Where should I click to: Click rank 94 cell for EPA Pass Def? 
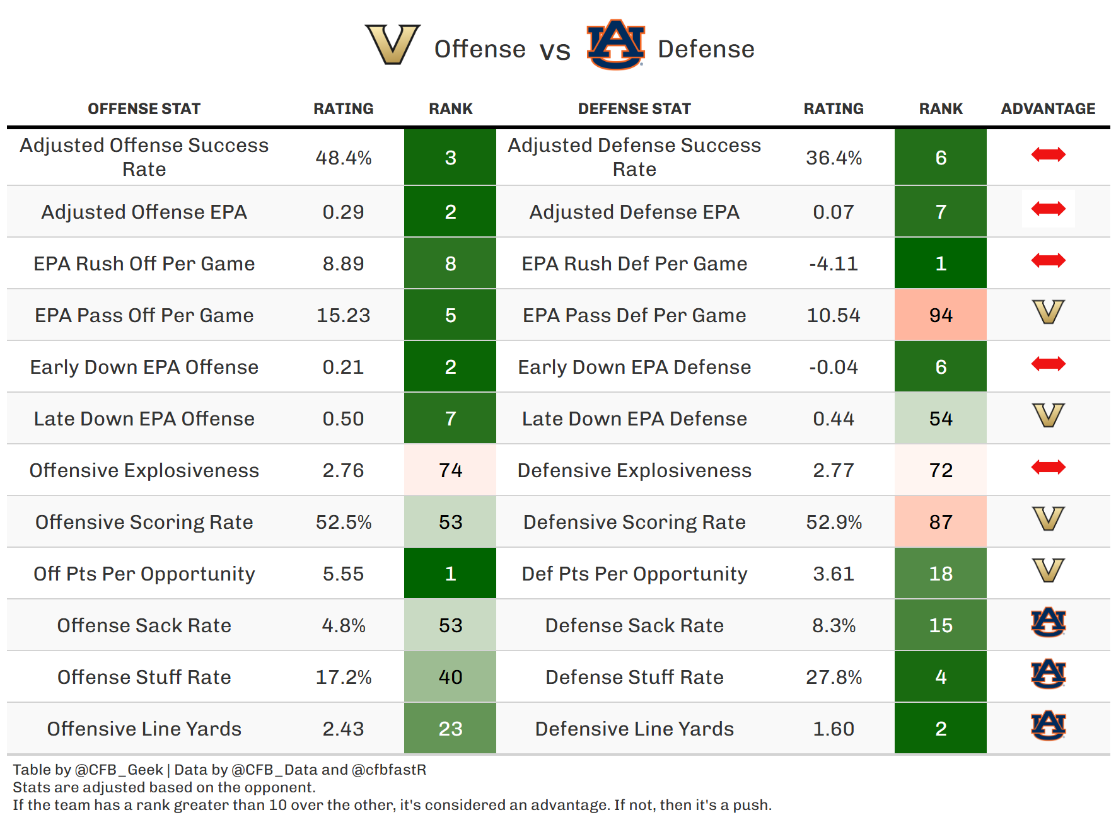[940, 315]
